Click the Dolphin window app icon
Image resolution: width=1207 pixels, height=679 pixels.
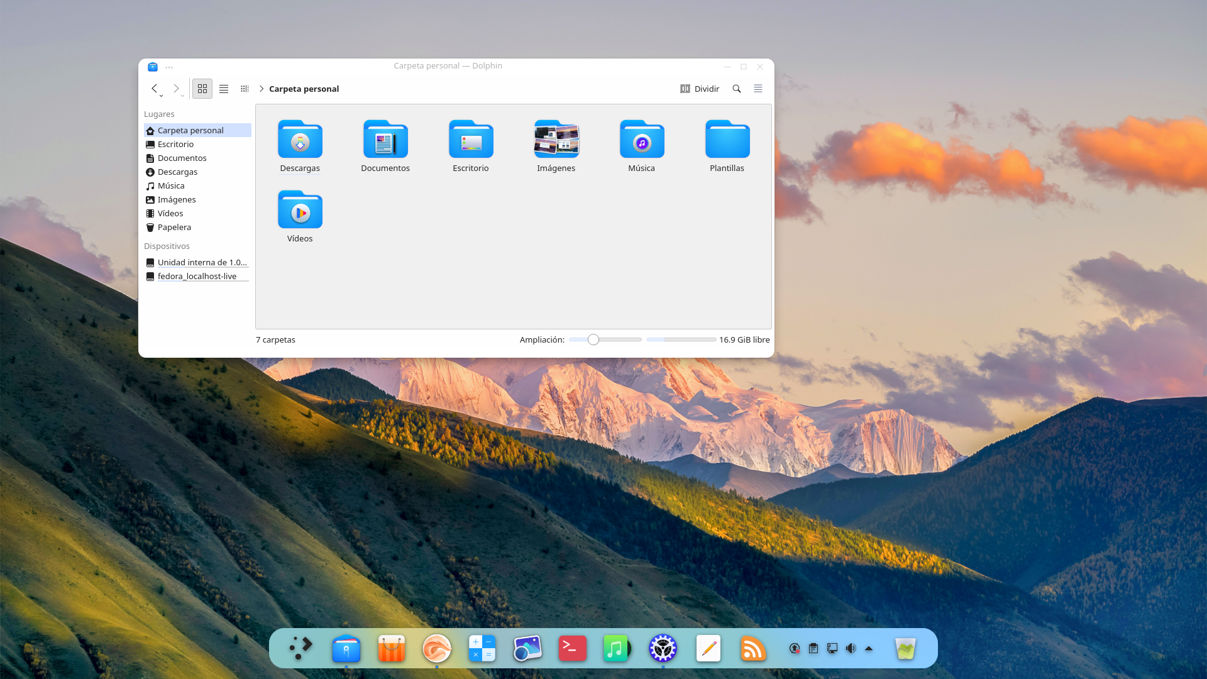coord(153,67)
